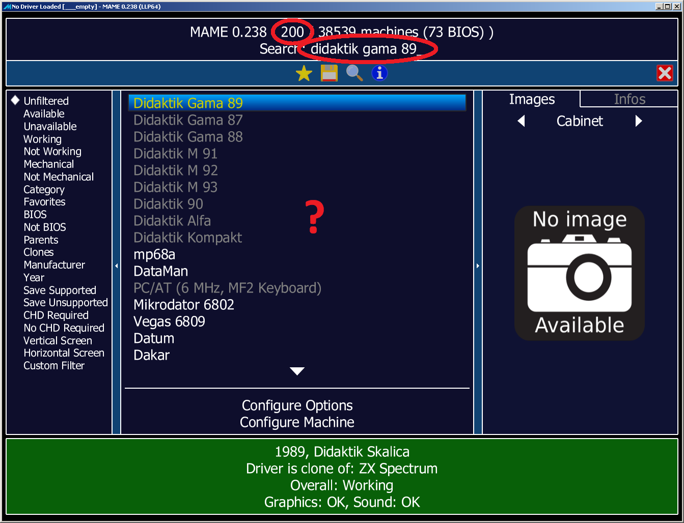The width and height of the screenshot is (684, 523).
Task: Open Configure Options
Action: click(x=297, y=405)
